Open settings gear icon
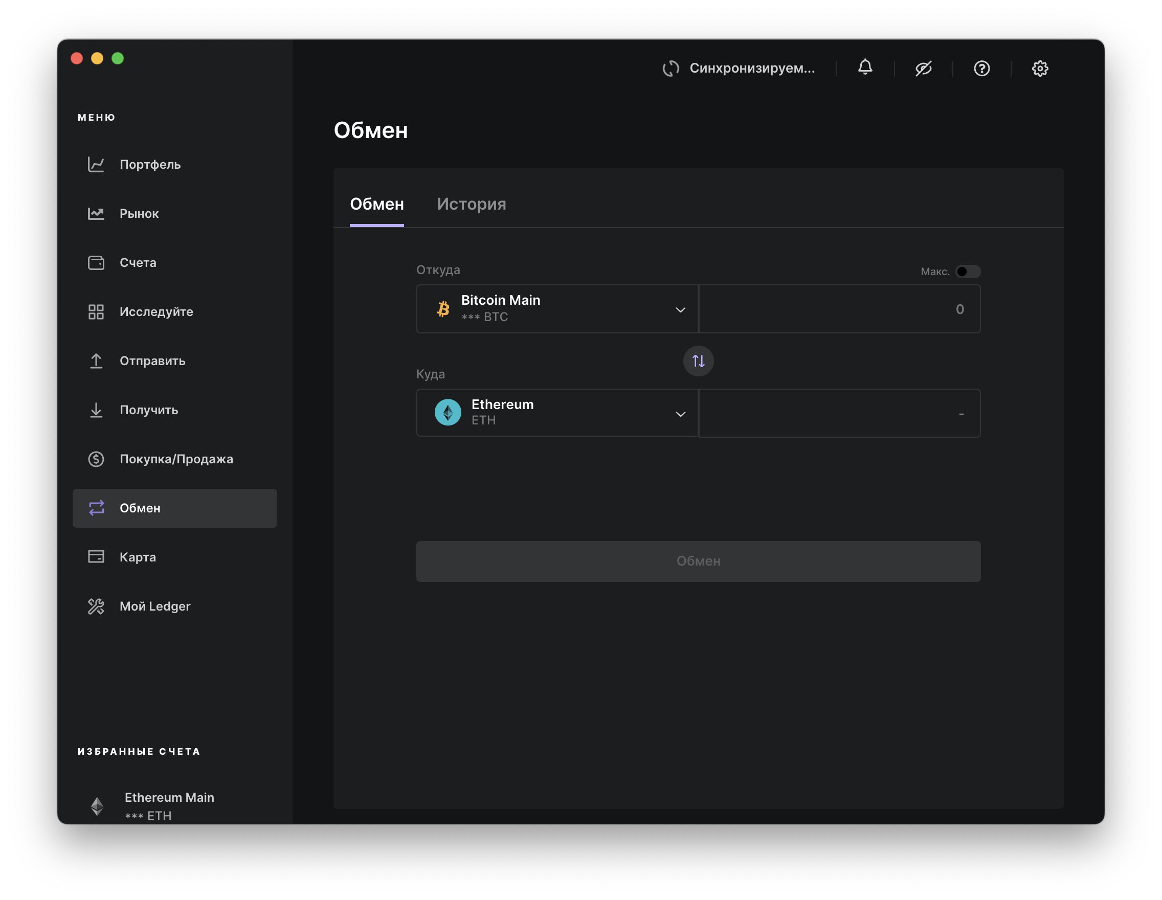The height and width of the screenshot is (900, 1162). pyautogui.click(x=1040, y=68)
